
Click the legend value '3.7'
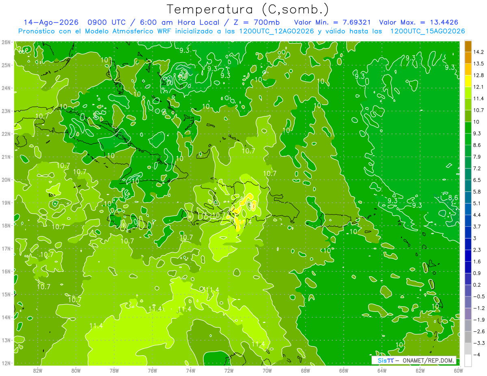477,226
